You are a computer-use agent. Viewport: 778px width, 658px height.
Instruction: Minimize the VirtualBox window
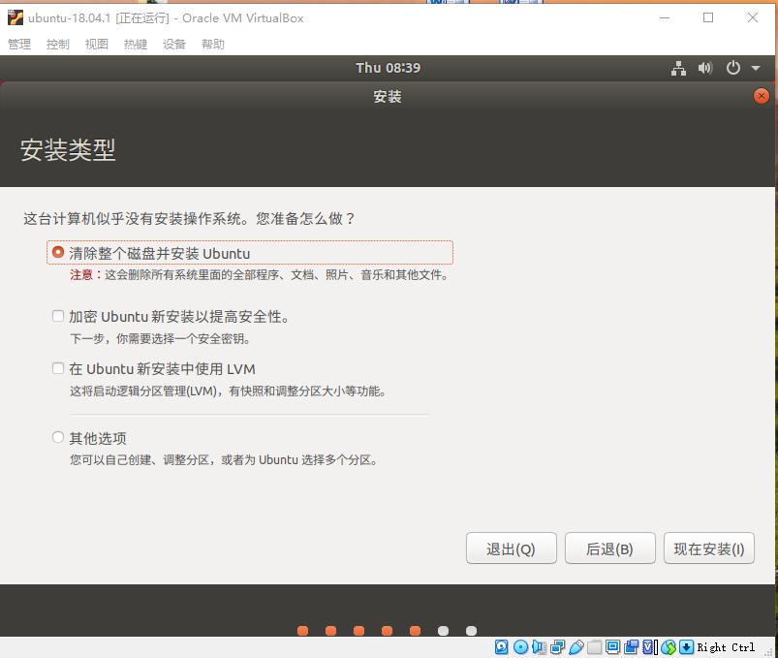click(665, 17)
